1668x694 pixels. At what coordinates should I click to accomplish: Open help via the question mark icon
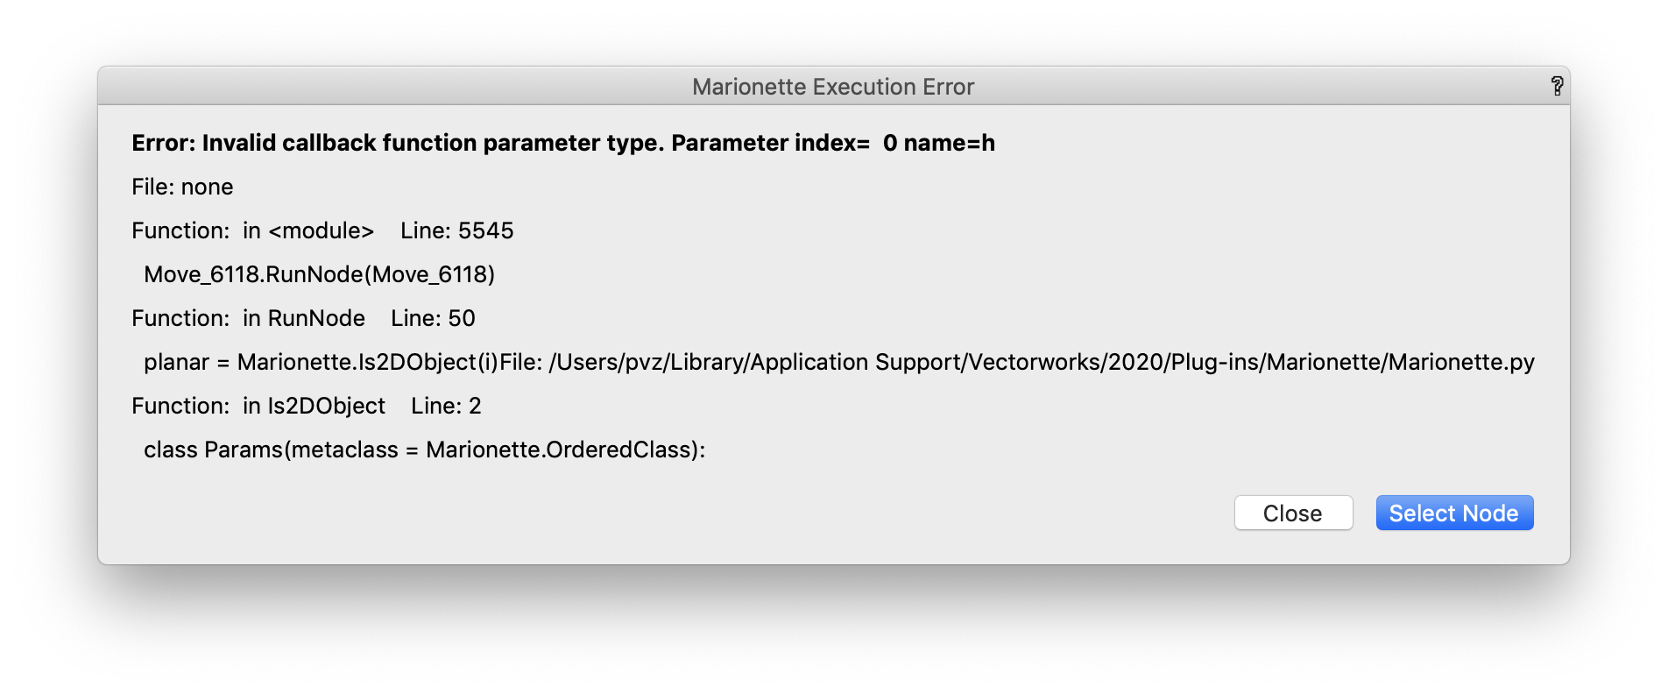[x=1557, y=86]
